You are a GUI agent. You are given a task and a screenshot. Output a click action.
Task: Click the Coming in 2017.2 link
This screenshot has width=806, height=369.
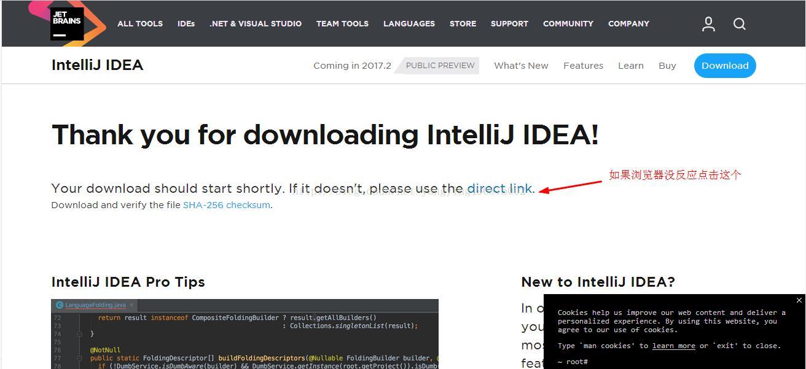click(352, 66)
